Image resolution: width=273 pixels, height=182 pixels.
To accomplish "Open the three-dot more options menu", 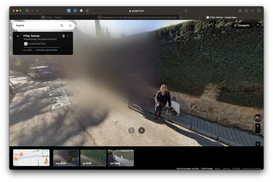I will click(x=67, y=36).
